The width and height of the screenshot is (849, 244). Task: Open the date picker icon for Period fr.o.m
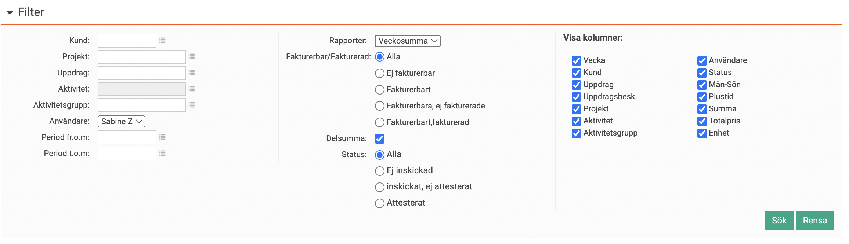click(x=162, y=137)
